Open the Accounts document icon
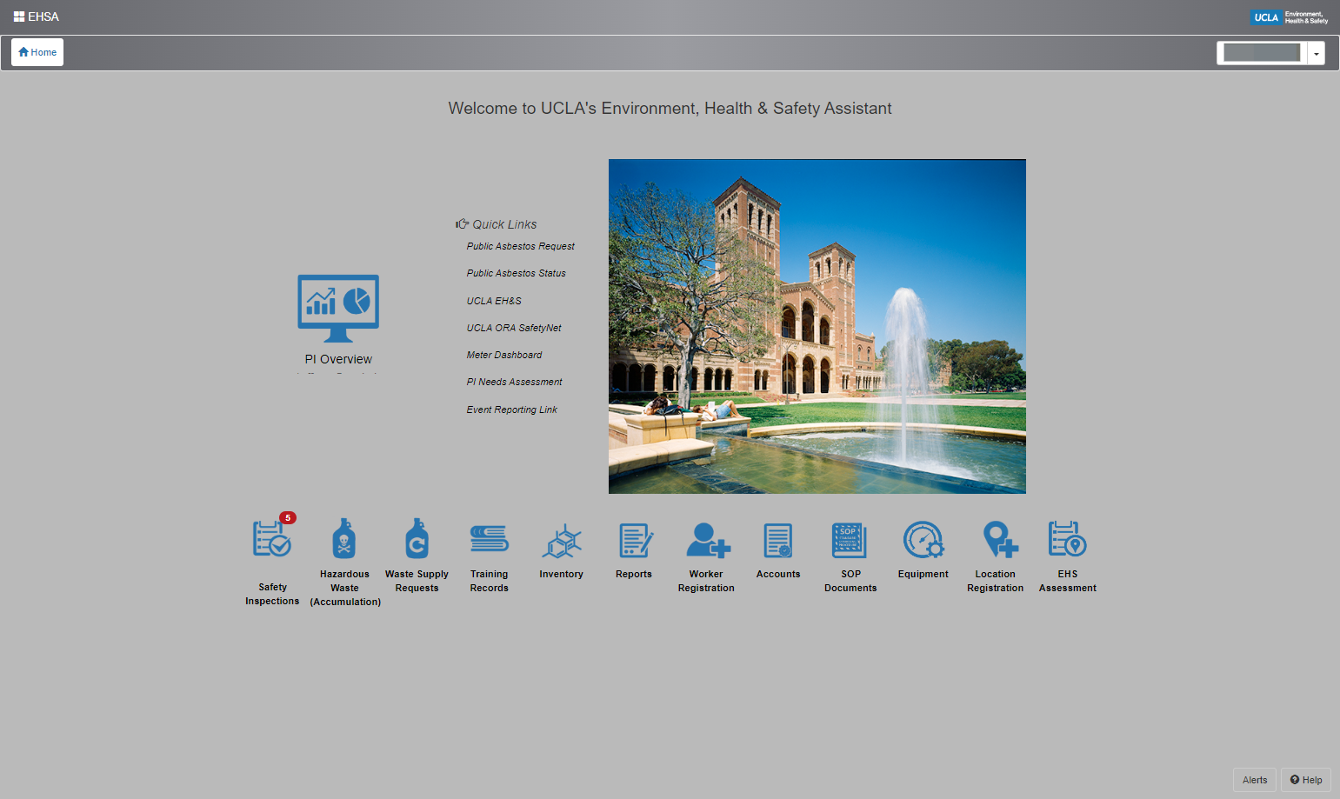Screen dimensions: 1340x799 778,540
